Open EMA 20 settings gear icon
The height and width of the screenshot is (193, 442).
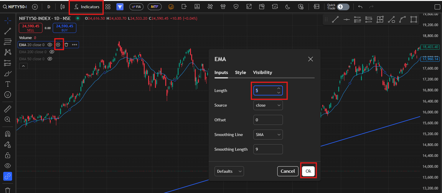click(x=58, y=45)
